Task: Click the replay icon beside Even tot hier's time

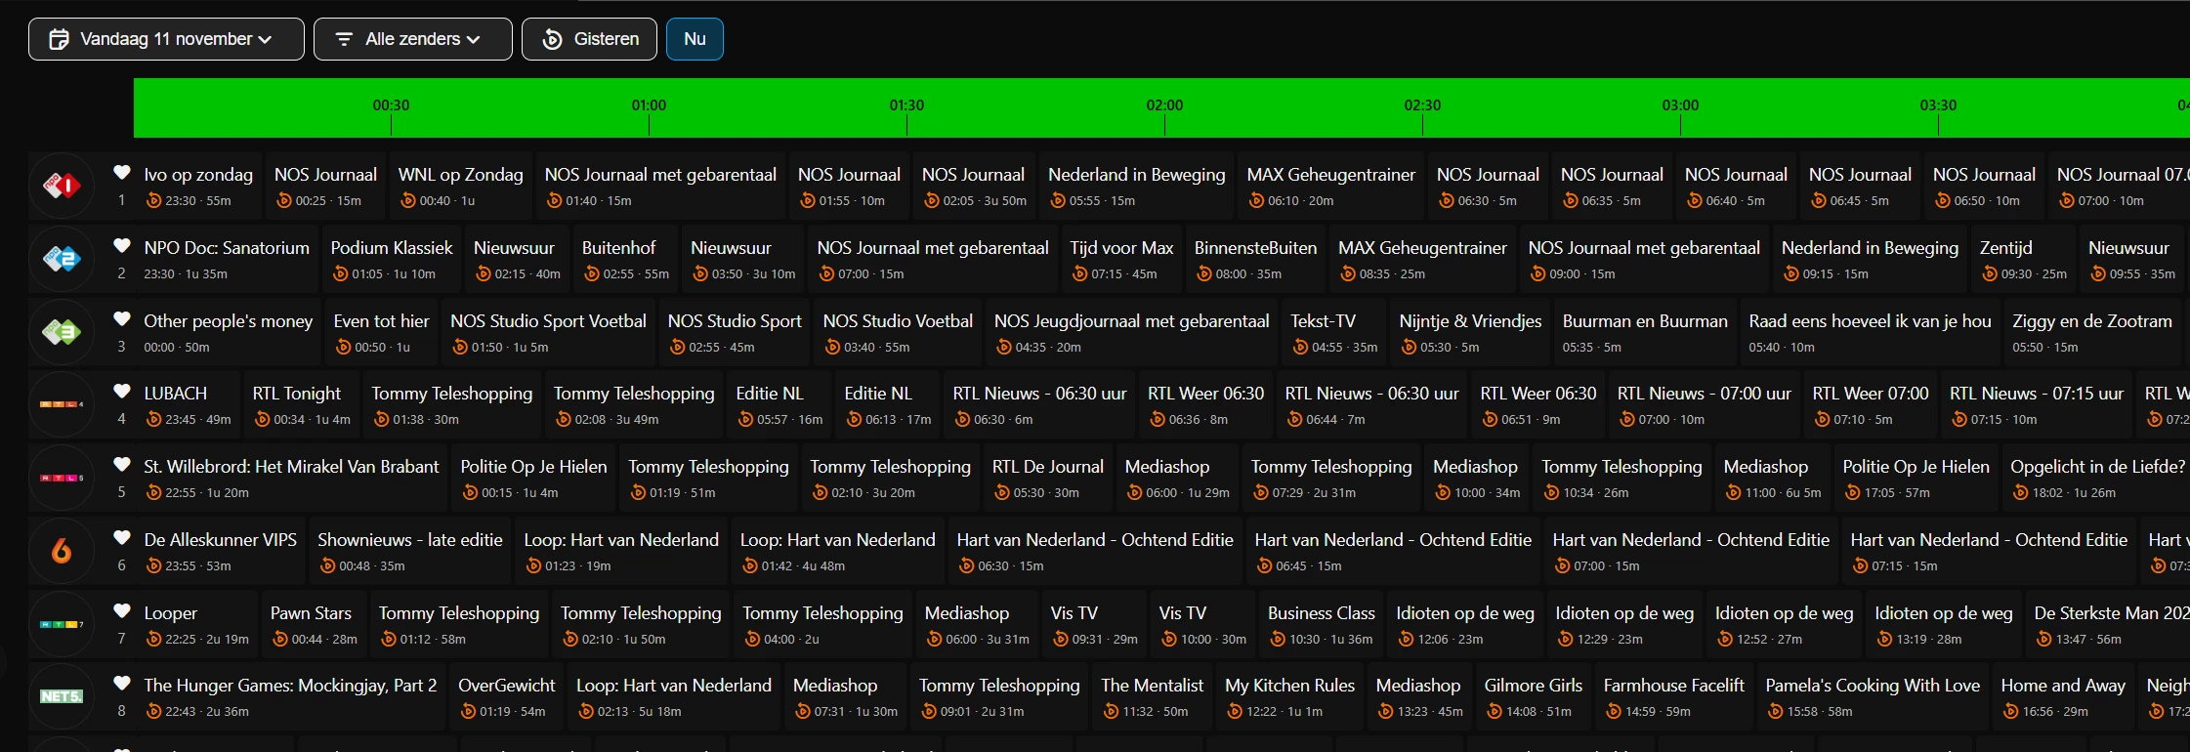Action: pos(343,348)
